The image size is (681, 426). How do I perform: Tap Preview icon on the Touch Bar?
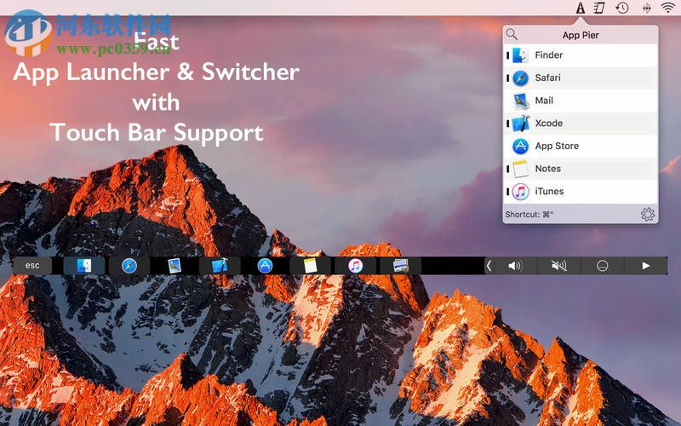pyautogui.click(x=400, y=266)
